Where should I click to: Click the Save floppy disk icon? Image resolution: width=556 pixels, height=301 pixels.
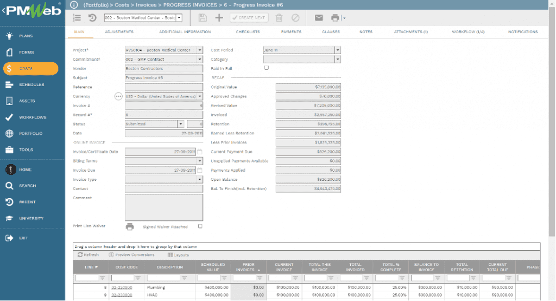(x=203, y=18)
